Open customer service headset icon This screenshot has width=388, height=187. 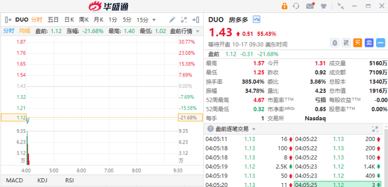pos(296,6)
